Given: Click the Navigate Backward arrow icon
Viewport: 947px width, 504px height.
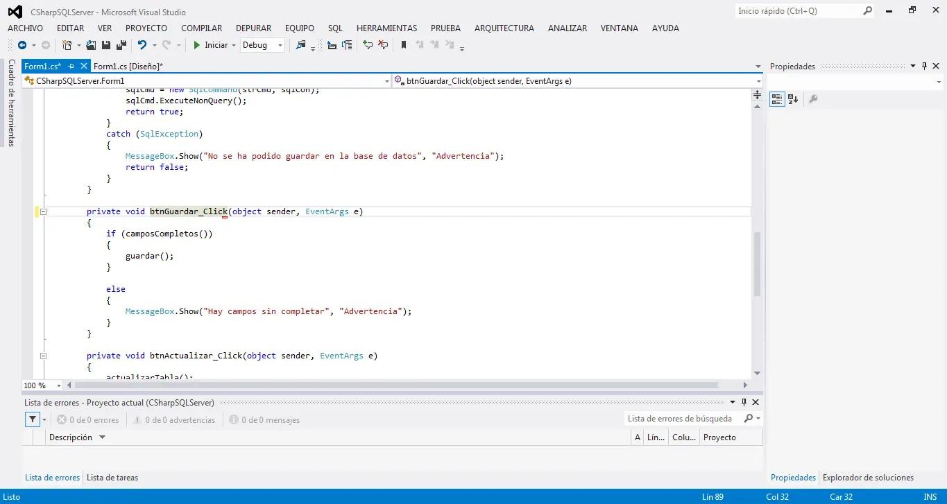Looking at the screenshot, I should click(x=22, y=45).
